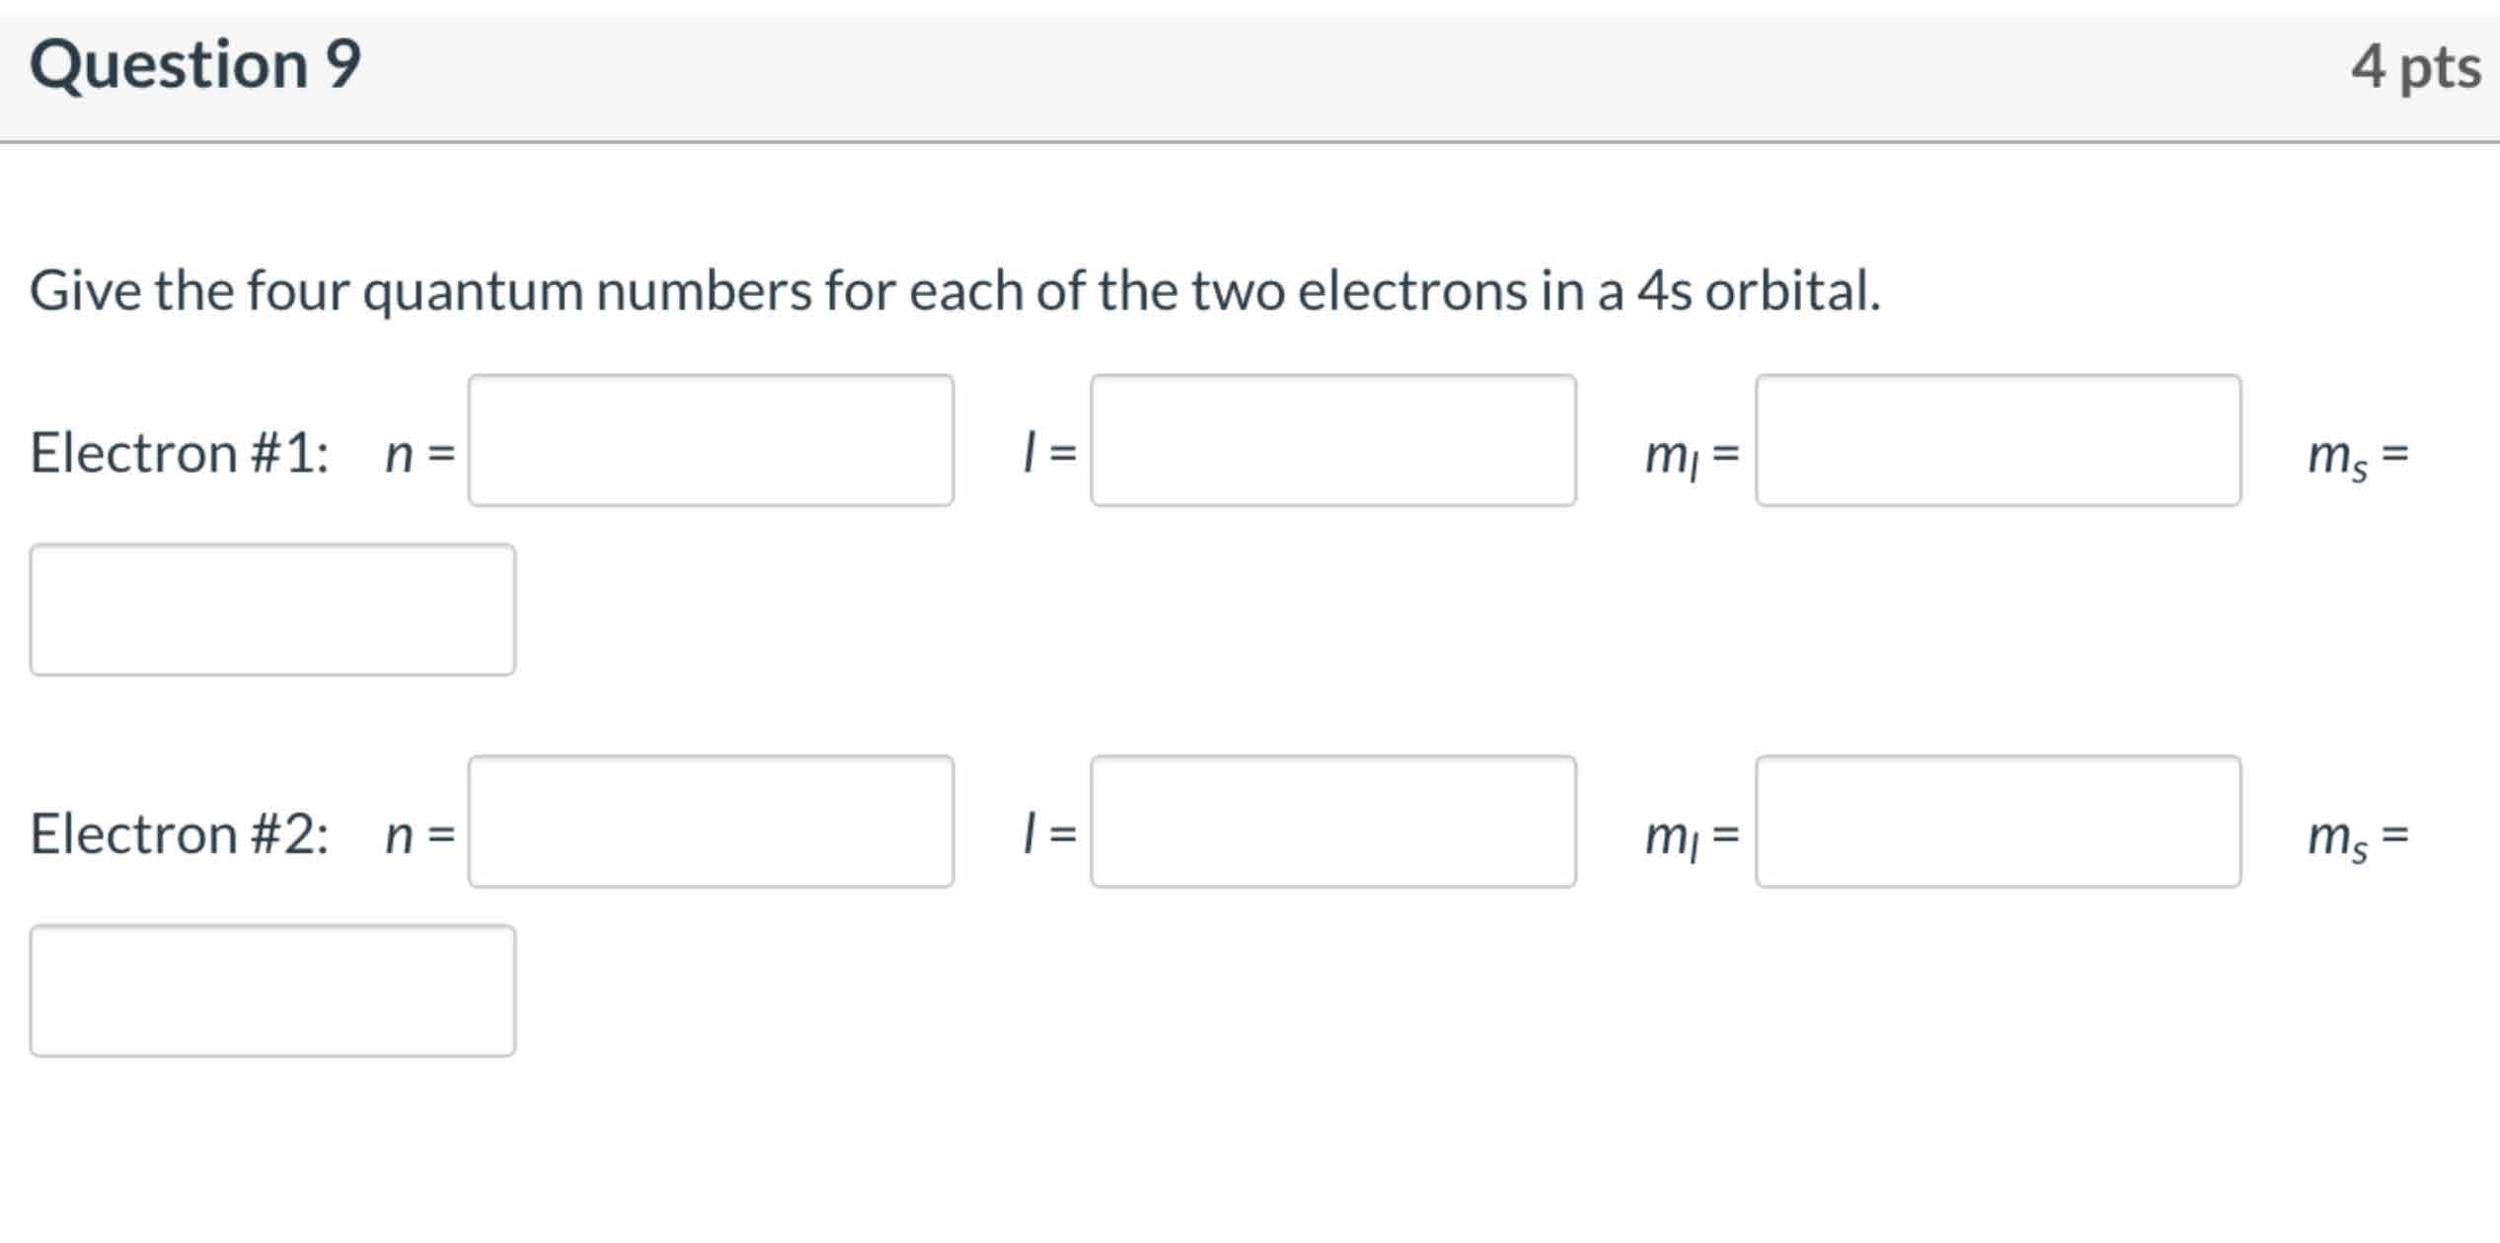The image size is (2500, 1243).
Task: Focus the l input box for Electron #1
Action: 1332,440
